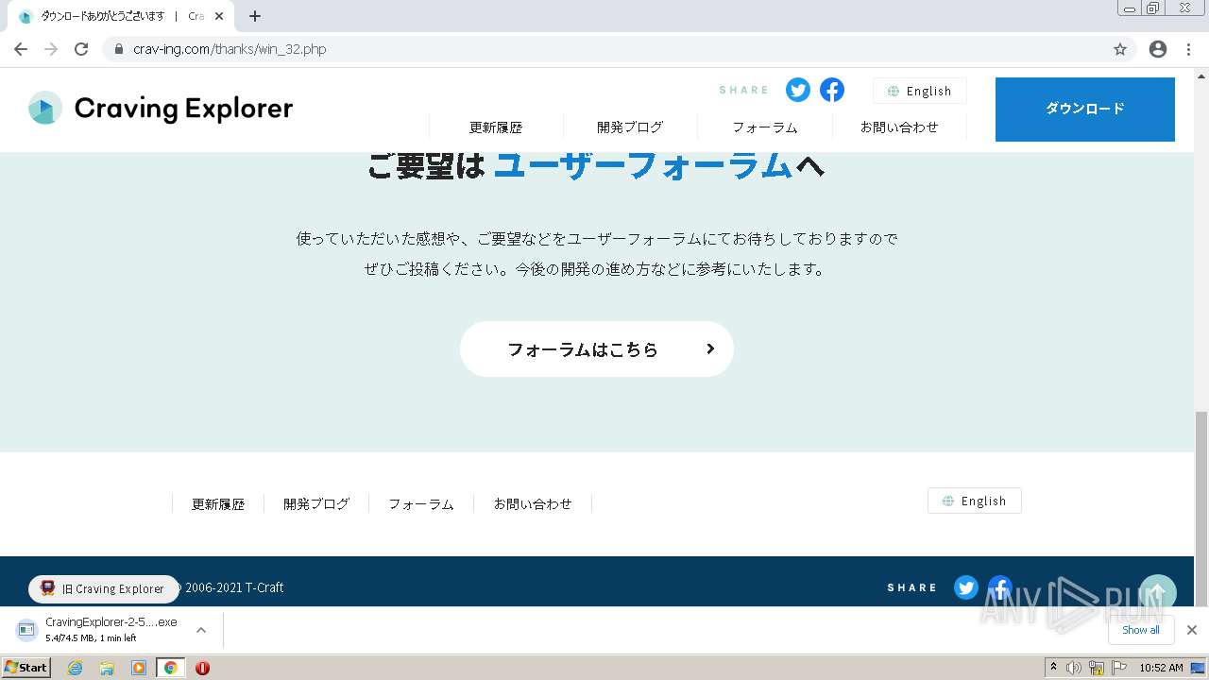Open the Chrome profile avatar menu
1209x680 pixels.
click(1158, 49)
